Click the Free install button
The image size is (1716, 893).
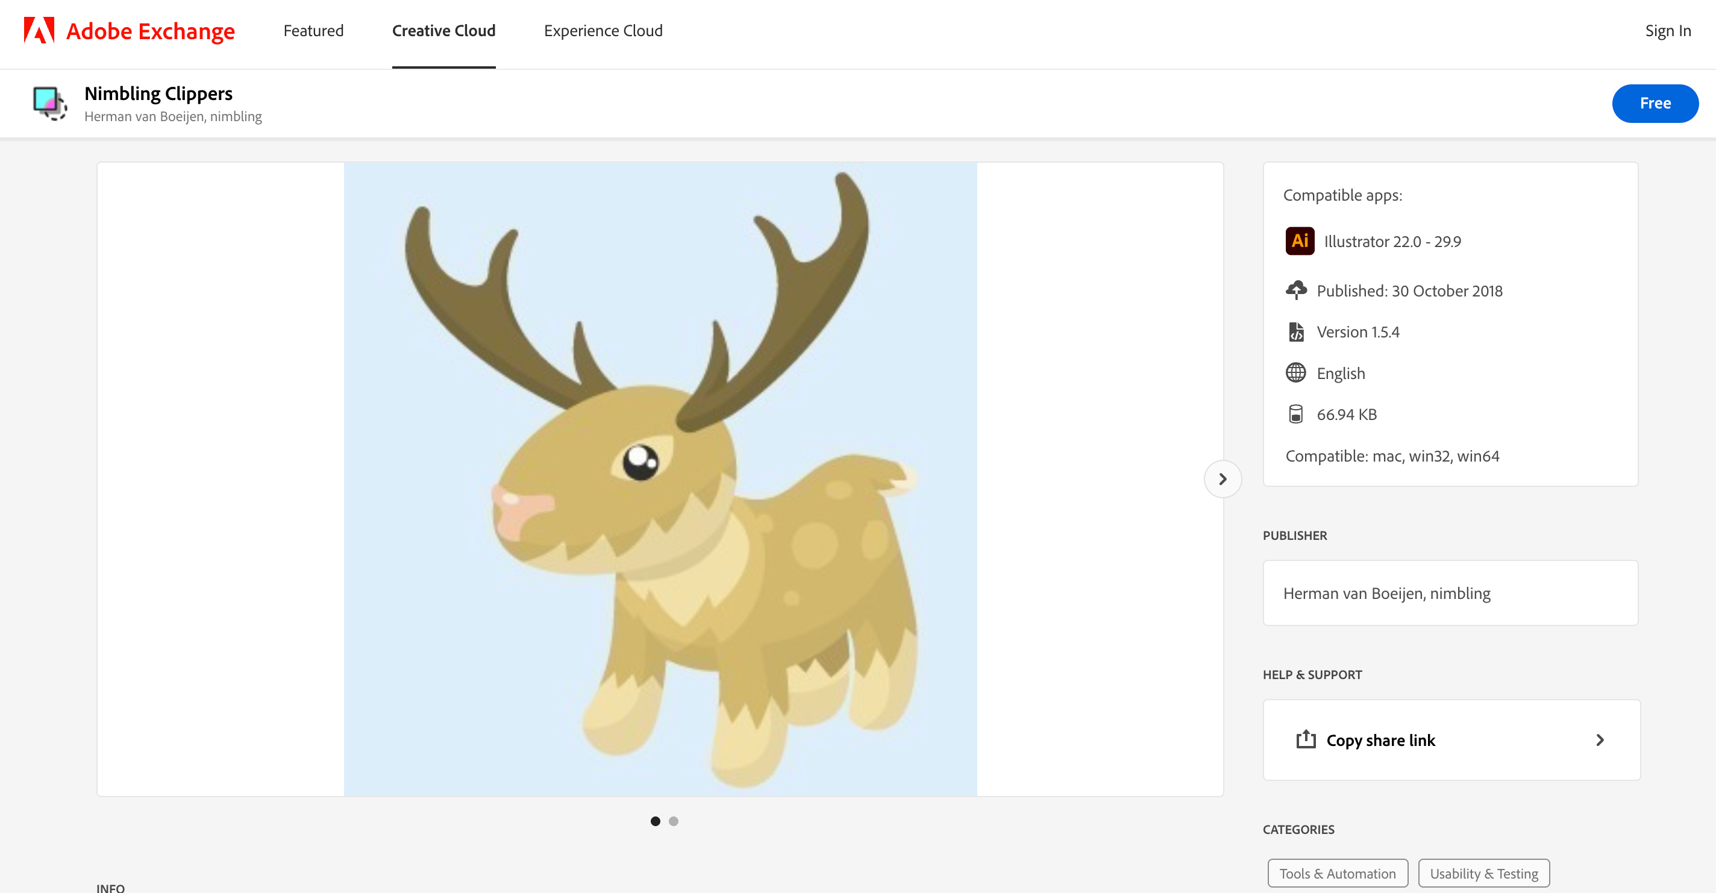click(x=1655, y=102)
